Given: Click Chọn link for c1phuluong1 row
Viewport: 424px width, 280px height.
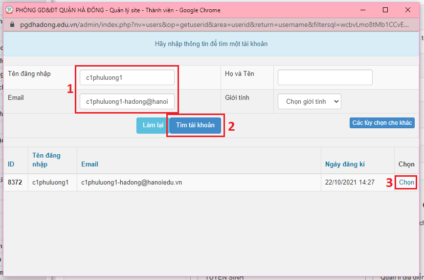Looking at the screenshot, I should click(x=406, y=183).
